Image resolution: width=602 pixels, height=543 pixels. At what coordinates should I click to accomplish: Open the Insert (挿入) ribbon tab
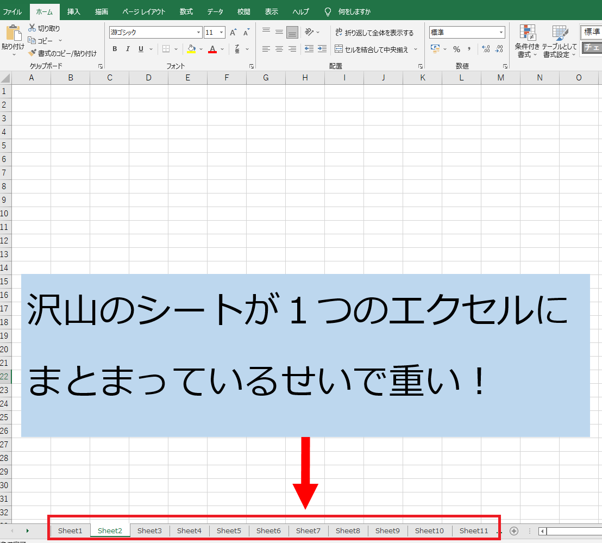(73, 11)
